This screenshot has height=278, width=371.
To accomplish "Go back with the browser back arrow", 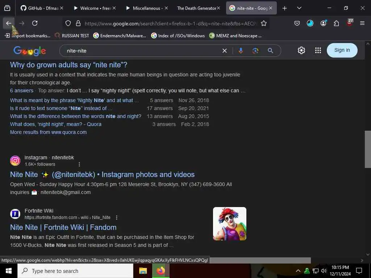I will (x=9, y=23).
